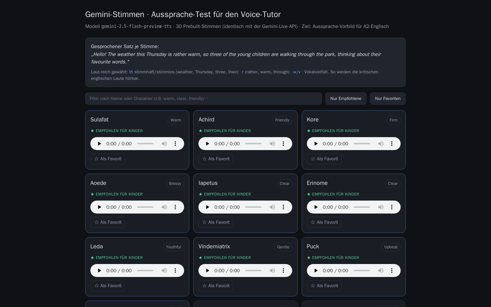Mark Achird as favorite

click(216, 159)
